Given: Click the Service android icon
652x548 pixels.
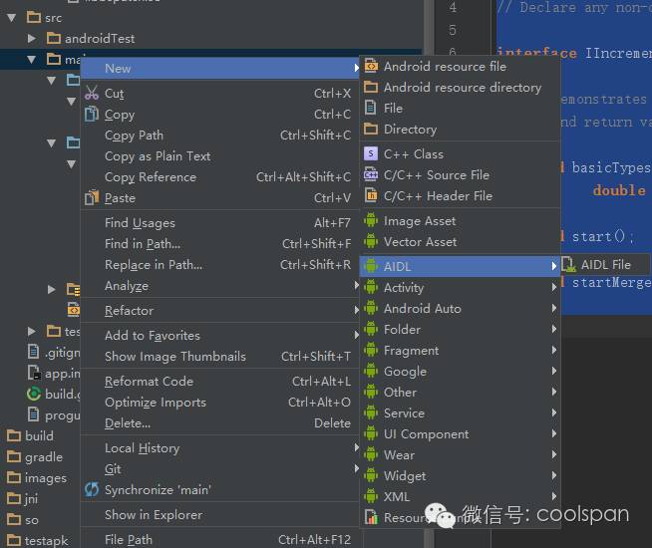Looking at the screenshot, I should (371, 412).
